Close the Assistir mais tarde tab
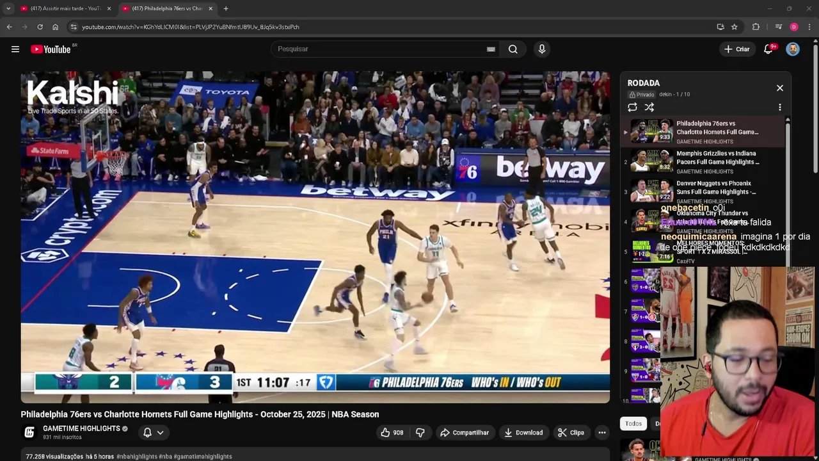 click(x=109, y=8)
